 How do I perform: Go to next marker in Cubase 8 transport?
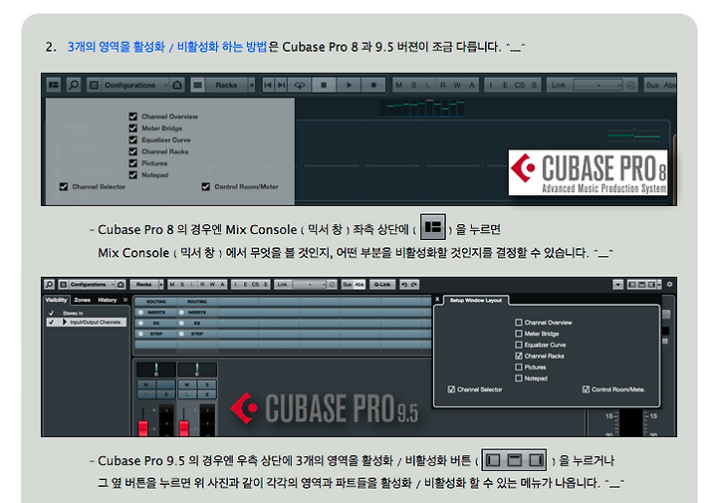tap(281, 85)
